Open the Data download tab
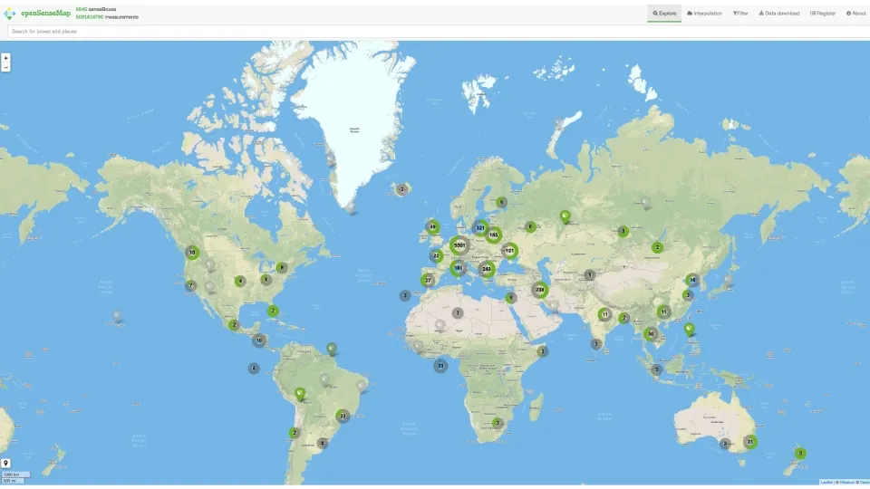870x489 pixels. (x=779, y=14)
